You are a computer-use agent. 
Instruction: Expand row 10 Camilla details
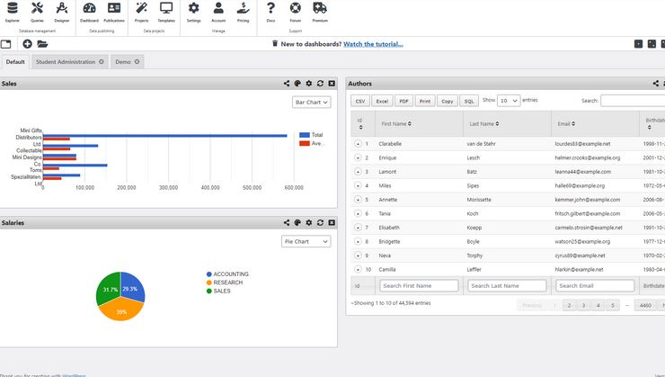[x=358, y=270]
